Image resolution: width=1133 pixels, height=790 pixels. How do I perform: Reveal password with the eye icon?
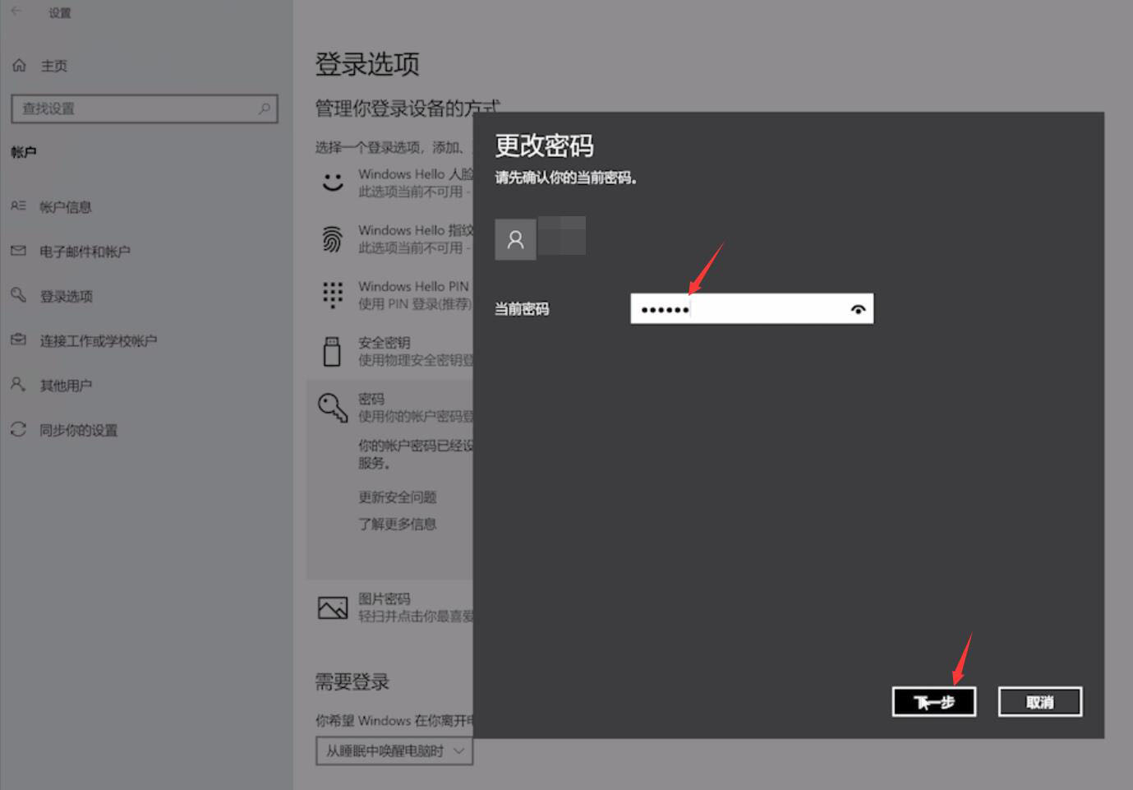tap(858, 309)
